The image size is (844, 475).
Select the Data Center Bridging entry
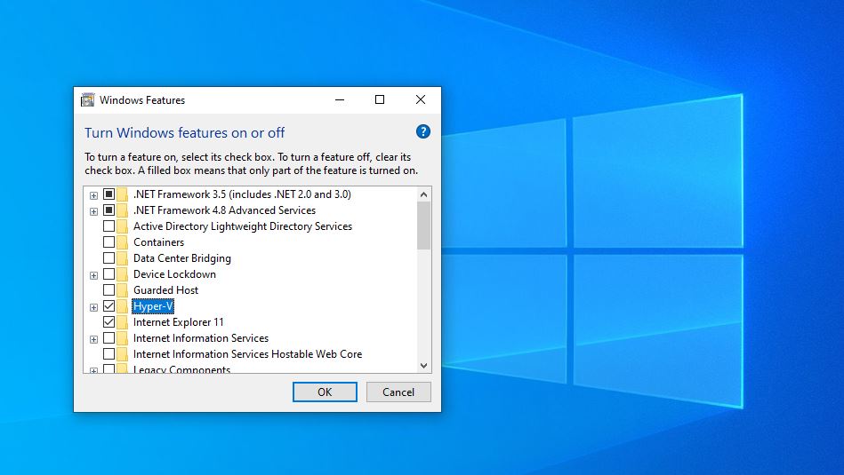pos(182,258)
